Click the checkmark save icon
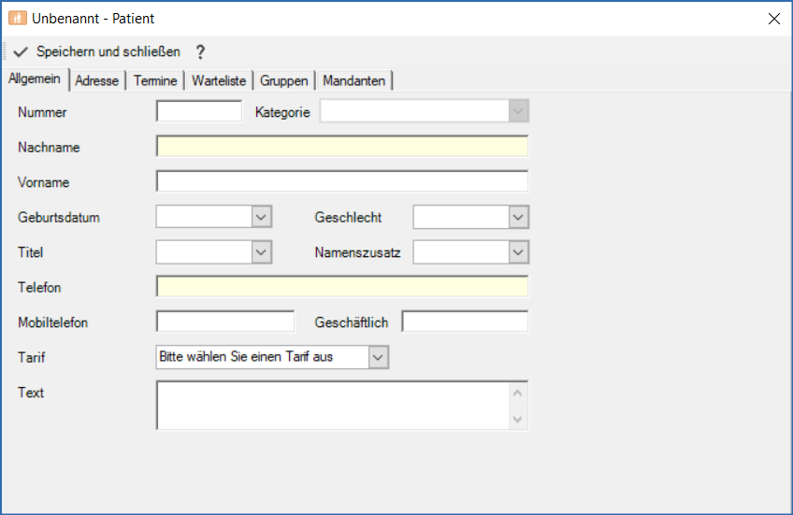The image size is (793, 515). pos(22,52)
